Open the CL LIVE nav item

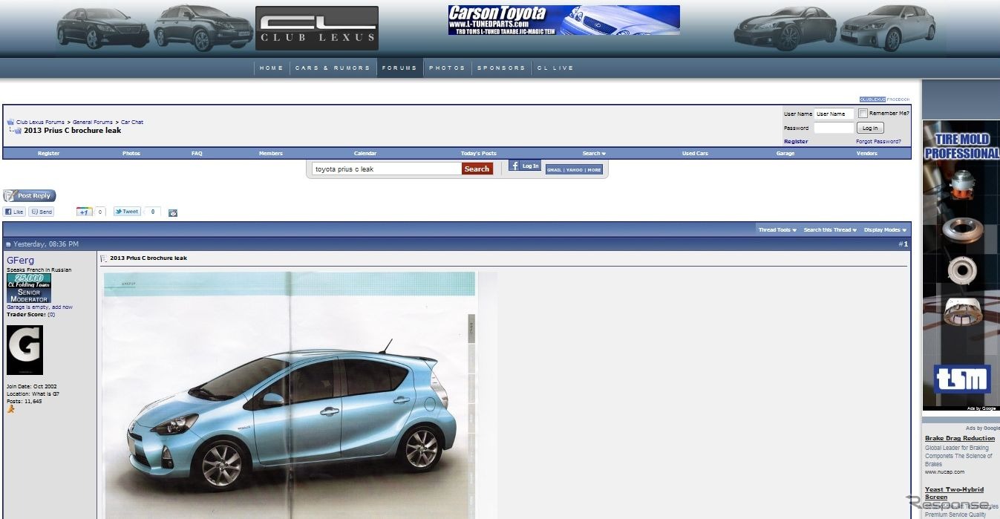click(555, 68)
